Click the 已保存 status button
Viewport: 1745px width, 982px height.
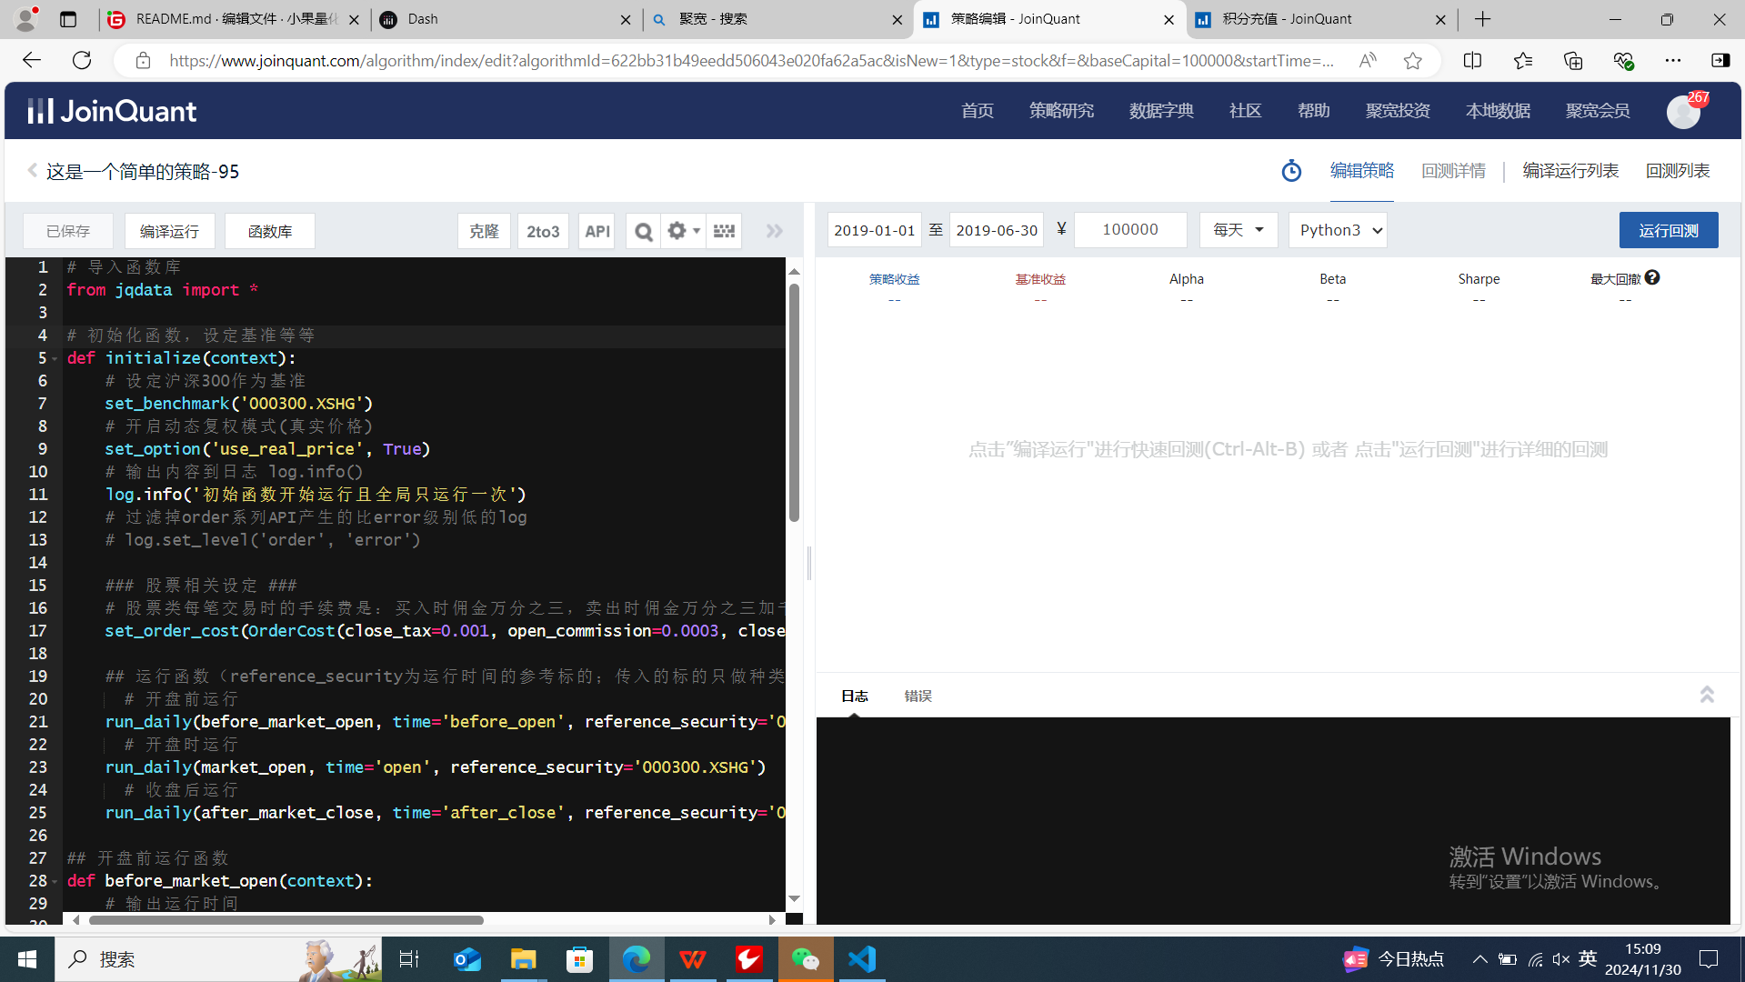pyautogui.click(x=68, y=231)
